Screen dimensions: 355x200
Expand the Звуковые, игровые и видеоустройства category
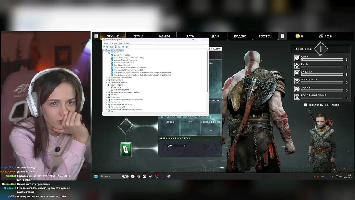coord(106,92)
